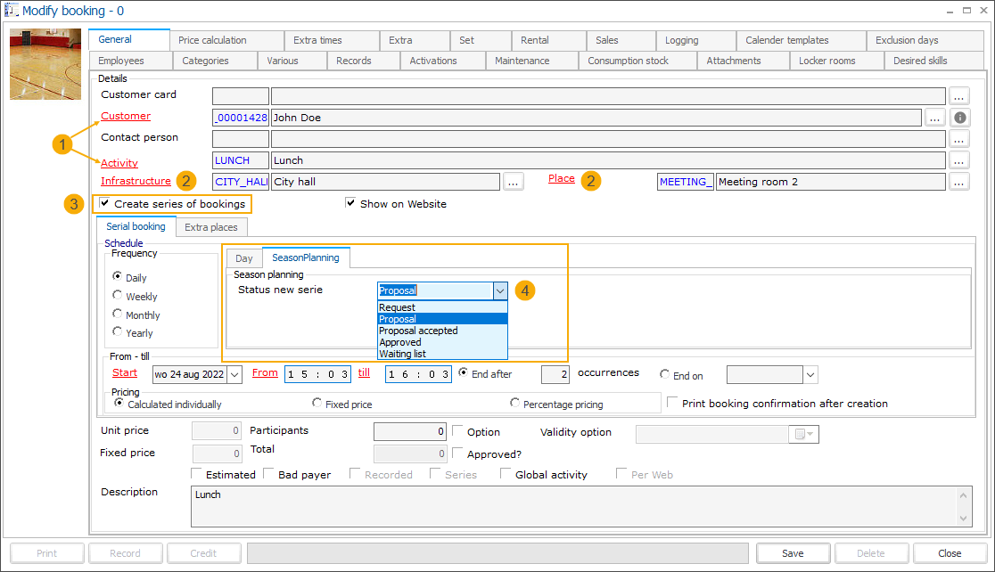
Task: Open the Day tab in Season planning
Action: pos(243,257)
